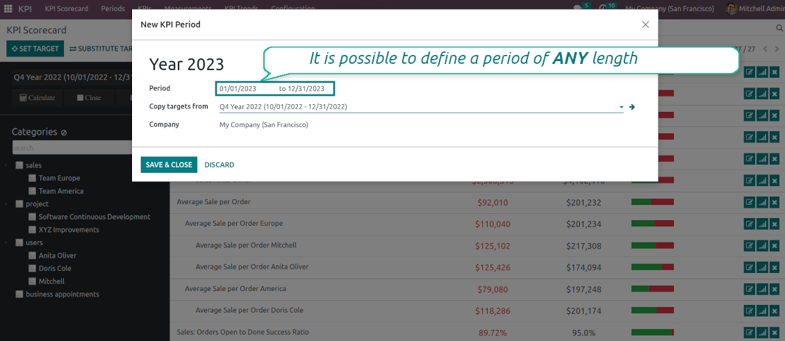785x341 pixels.
Task: Click the Discard button
Action: tap(219, 165)
